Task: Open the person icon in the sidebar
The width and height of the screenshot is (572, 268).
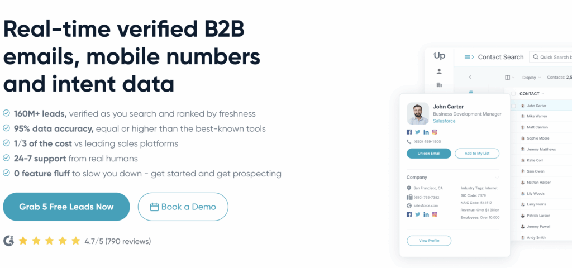Action: coord(439,71)
